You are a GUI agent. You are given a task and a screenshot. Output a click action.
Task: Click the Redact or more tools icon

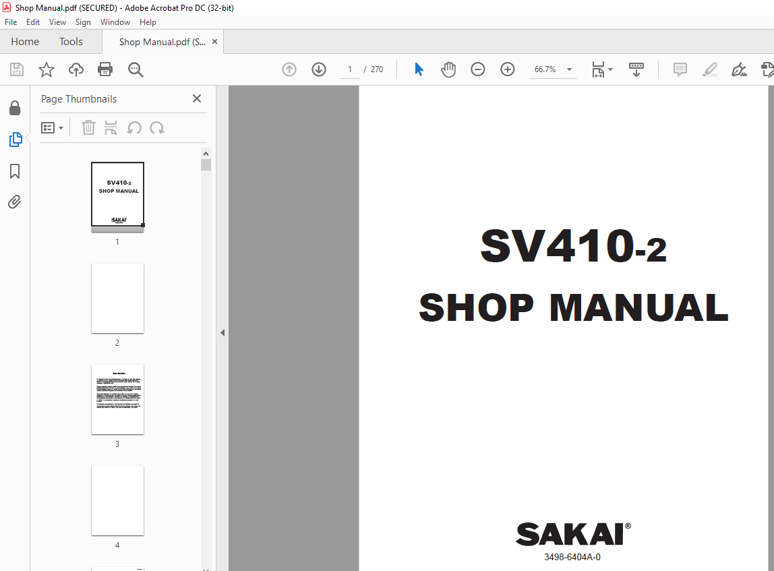[x=767, y=69]
